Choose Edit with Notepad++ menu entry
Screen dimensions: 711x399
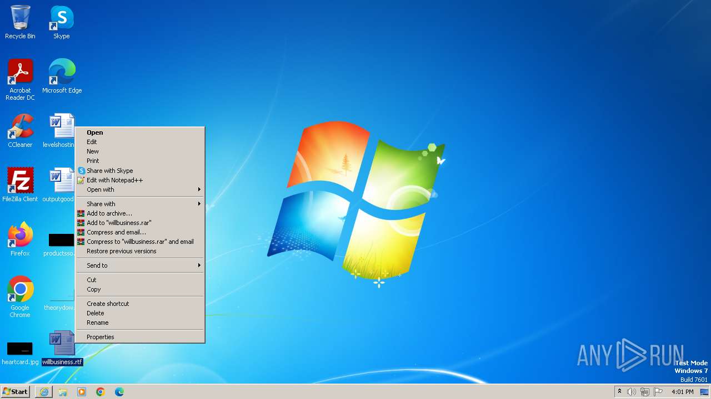[x=140, y=180]
